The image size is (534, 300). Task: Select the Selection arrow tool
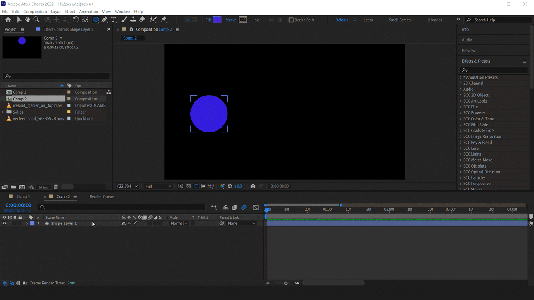click(19, 20)
